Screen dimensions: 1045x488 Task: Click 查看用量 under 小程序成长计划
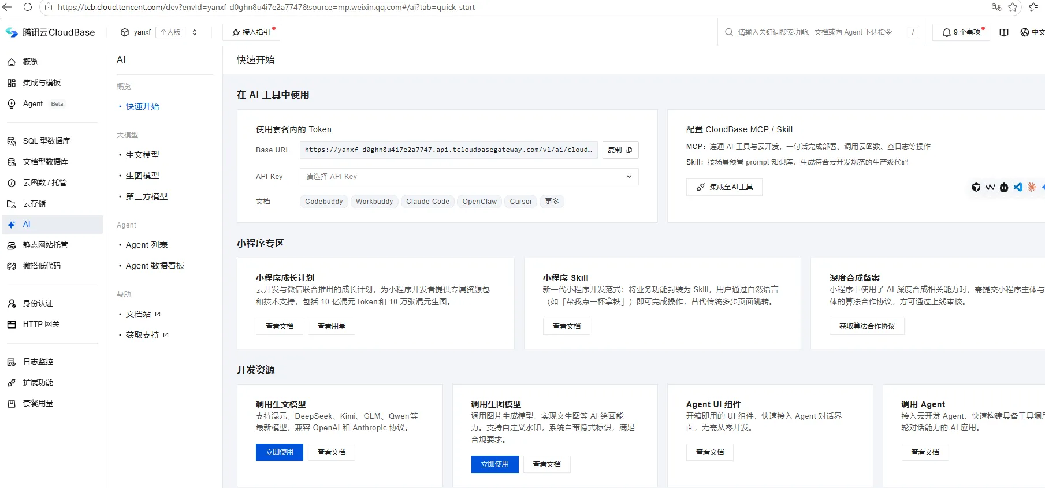(332, 326)
